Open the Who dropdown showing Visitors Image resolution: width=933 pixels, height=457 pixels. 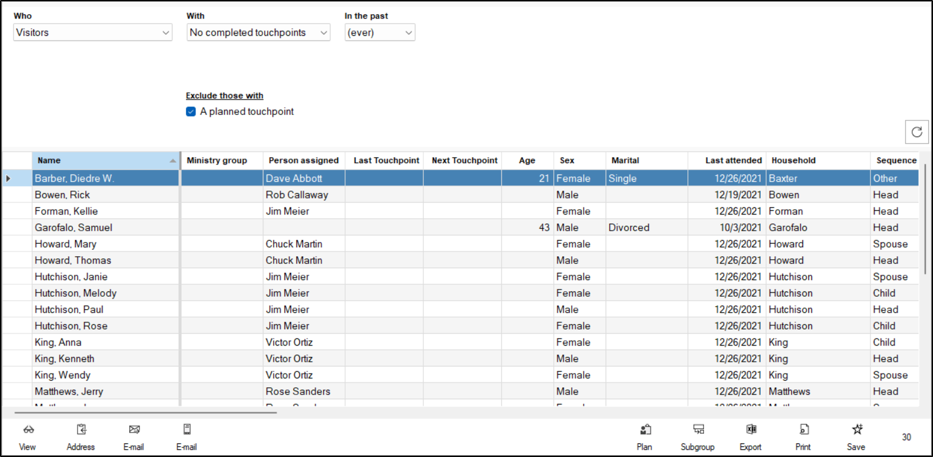click(92, 33)
